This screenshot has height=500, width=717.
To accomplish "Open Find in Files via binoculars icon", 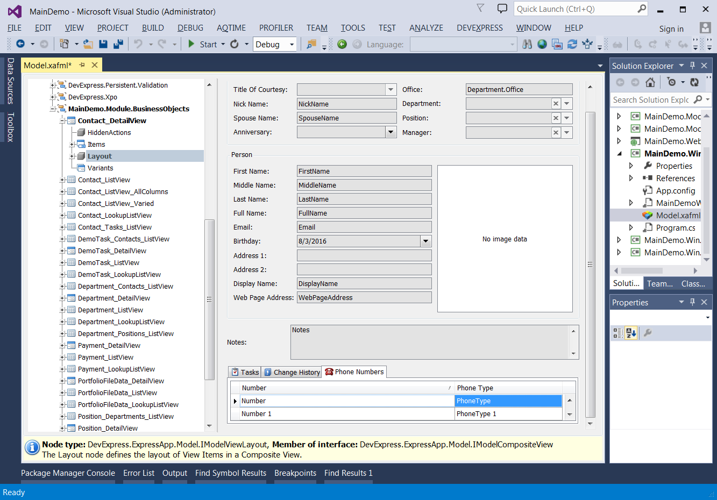I will point(528,44).
